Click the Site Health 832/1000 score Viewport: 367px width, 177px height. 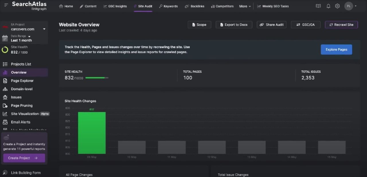(x=74, y=78)
